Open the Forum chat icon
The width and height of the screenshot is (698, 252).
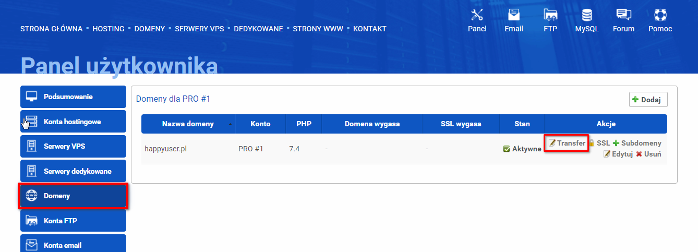(x=623, y=15)
